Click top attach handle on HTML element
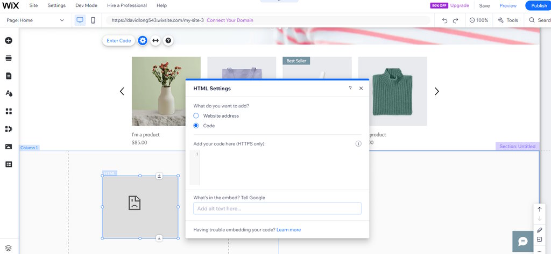 click(x=159, y=176)
